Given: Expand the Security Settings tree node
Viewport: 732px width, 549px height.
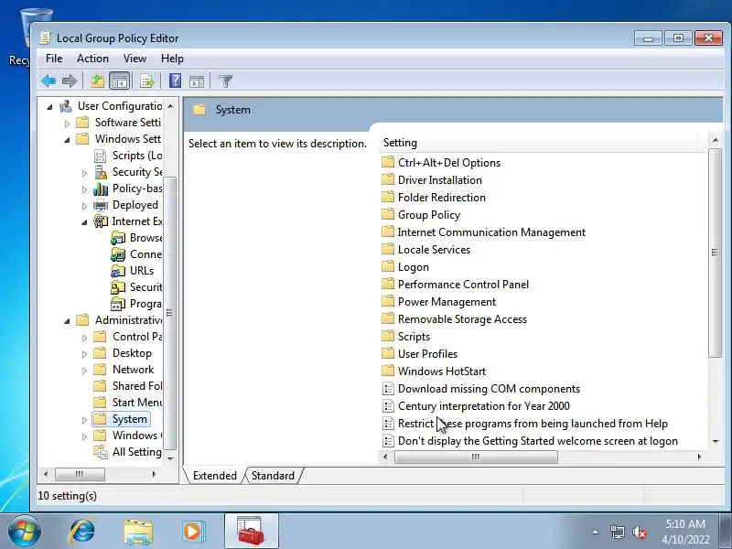Looking at the screenshot, I should 84,173.
